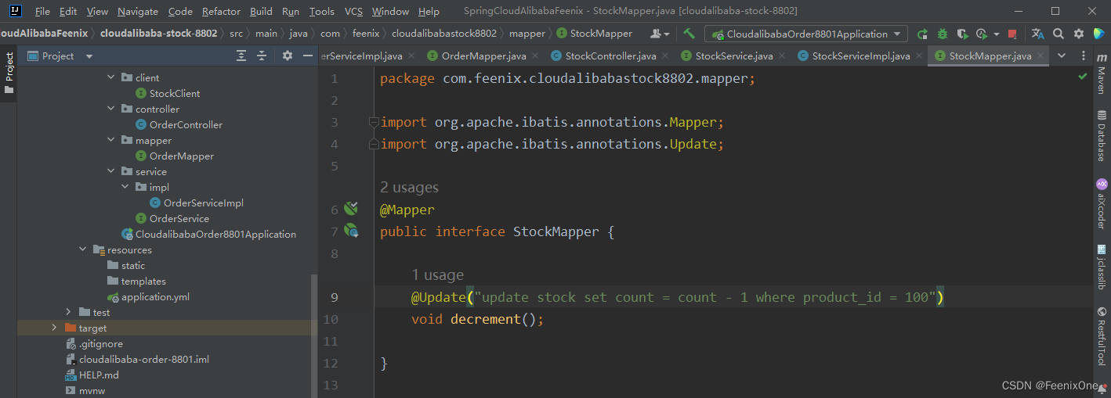Click the "2 usages" hint above @Mapper
This screenshot has width=1111, height=398.
pos(409,188)
